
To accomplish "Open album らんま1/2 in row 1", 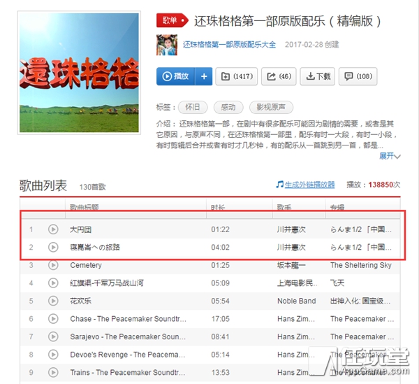I will tap(361, 229).
